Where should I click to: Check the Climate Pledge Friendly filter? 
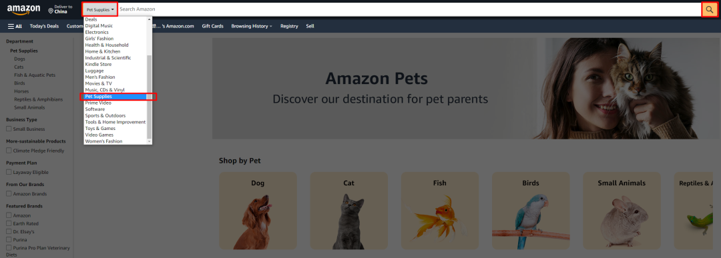9,151
